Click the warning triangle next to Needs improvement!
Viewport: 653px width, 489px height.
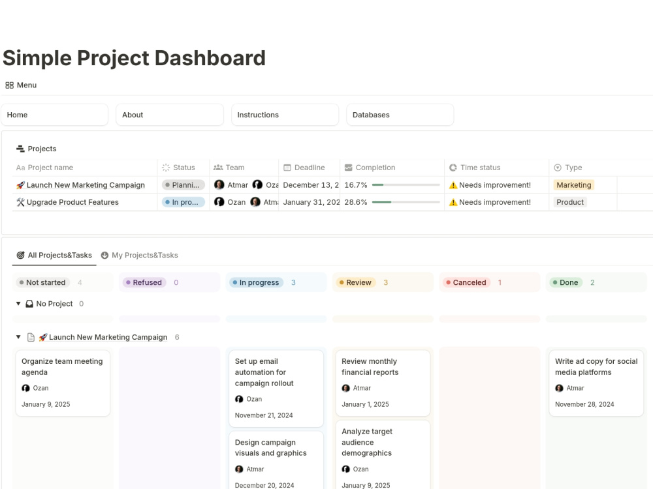point(455,185)
